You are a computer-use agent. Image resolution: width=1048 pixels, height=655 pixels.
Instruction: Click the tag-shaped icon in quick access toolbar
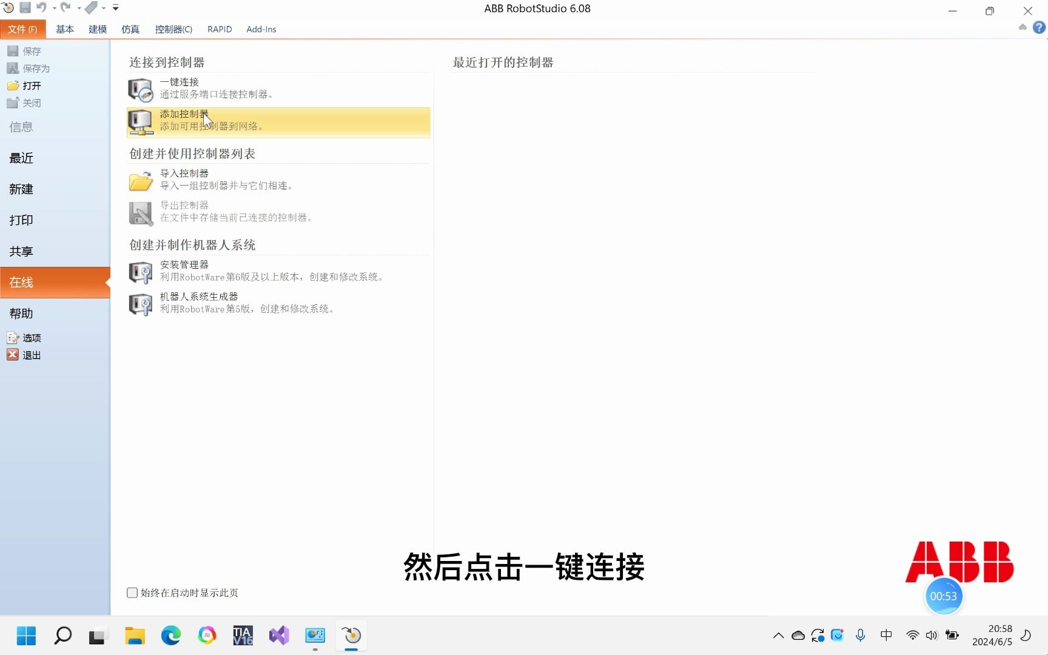click(91, 8)
